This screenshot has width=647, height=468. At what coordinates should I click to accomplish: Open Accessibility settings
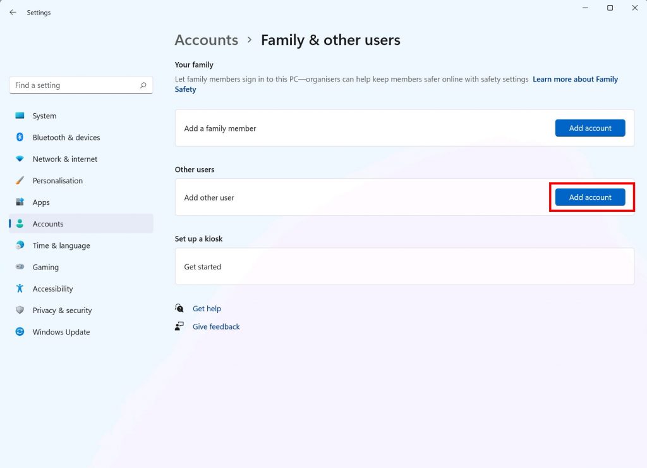click(52, 288)
